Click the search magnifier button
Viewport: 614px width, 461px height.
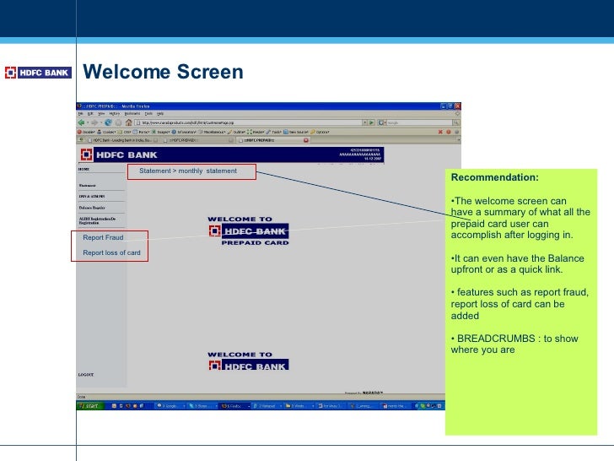pos(455,122)
